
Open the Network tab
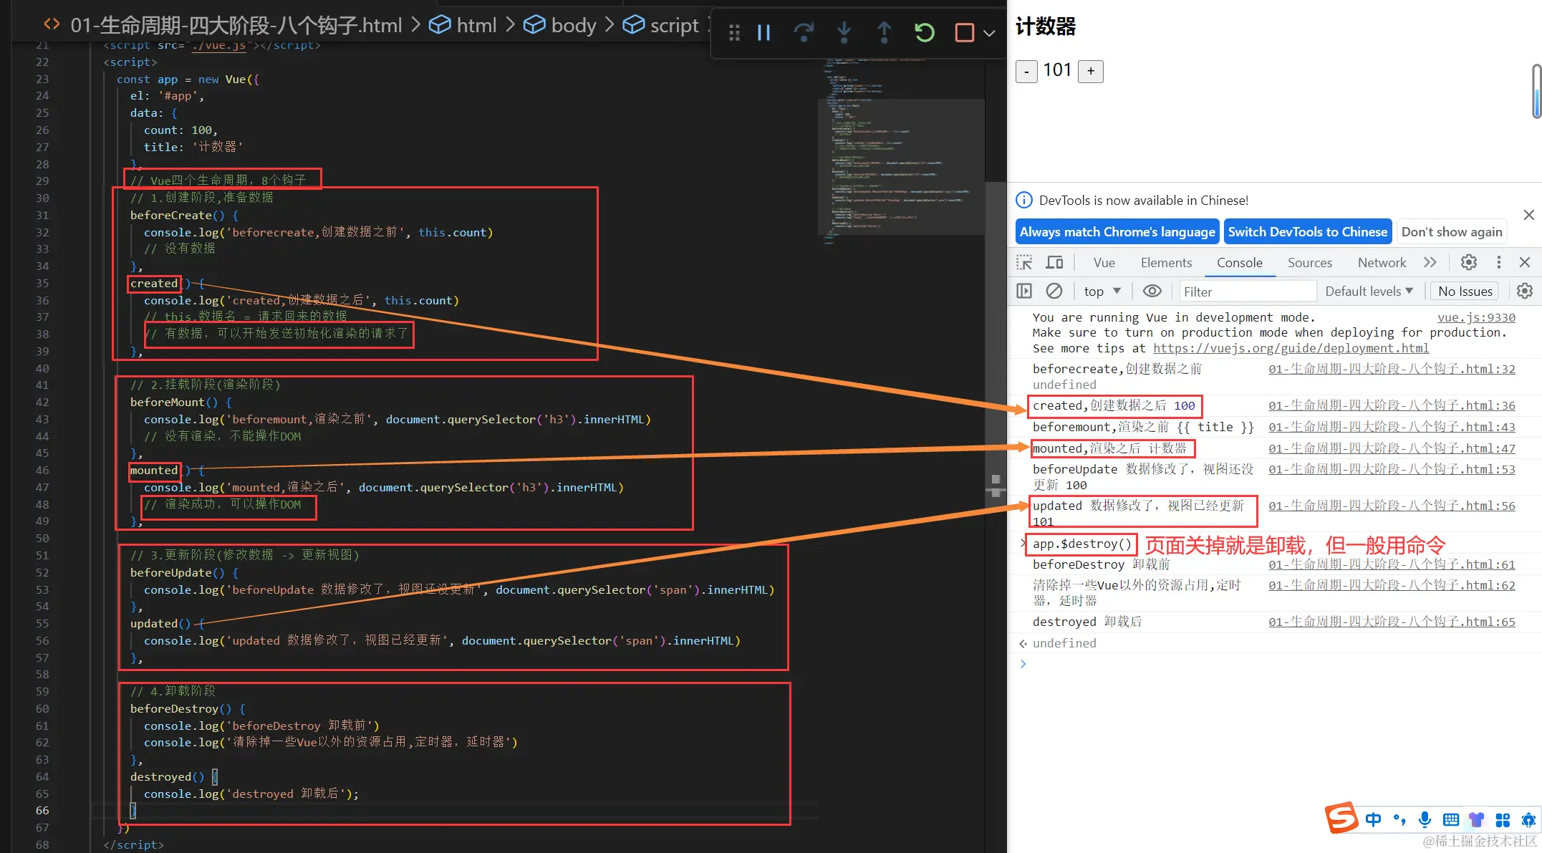point(1382,263)
